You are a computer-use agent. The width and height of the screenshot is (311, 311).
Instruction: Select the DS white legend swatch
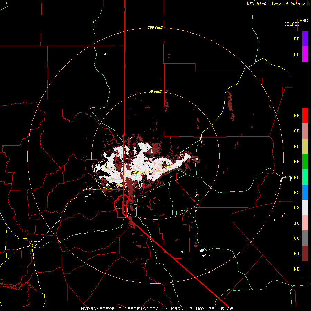point(305,207)
